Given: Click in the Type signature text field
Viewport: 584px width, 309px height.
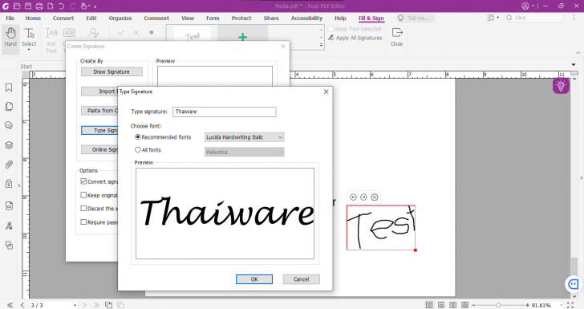Looking at the screenshot, I should pos(225,112).
